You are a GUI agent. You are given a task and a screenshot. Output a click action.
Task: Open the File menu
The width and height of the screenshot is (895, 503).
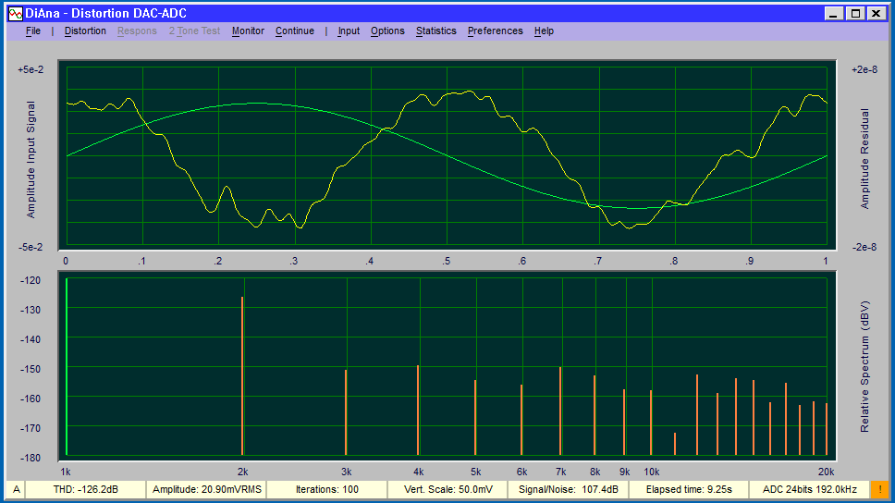pos(33,31)
